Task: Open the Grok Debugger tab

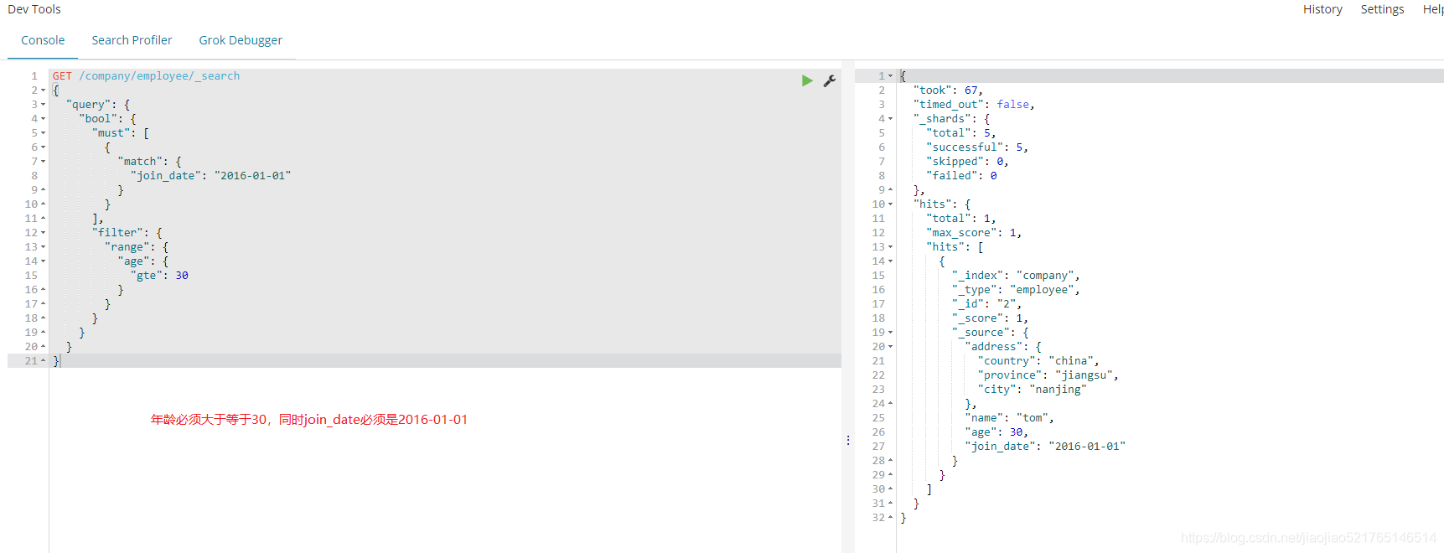Action: (241, 40)
